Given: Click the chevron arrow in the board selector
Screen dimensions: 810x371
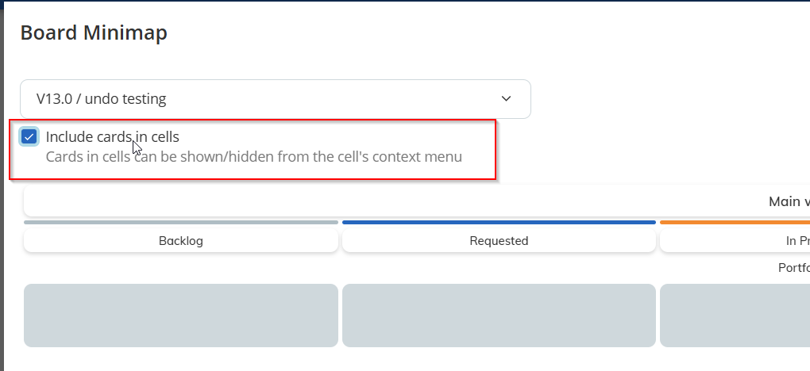Looking at the screenshot, I should (507, 99).
